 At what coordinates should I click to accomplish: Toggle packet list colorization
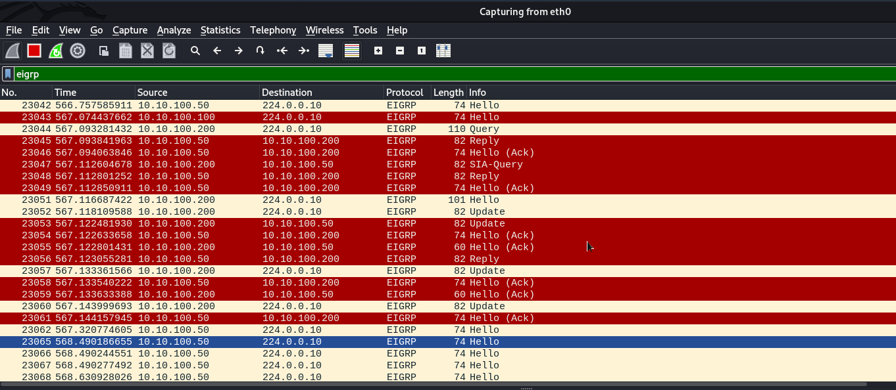(x=352, y=51)
